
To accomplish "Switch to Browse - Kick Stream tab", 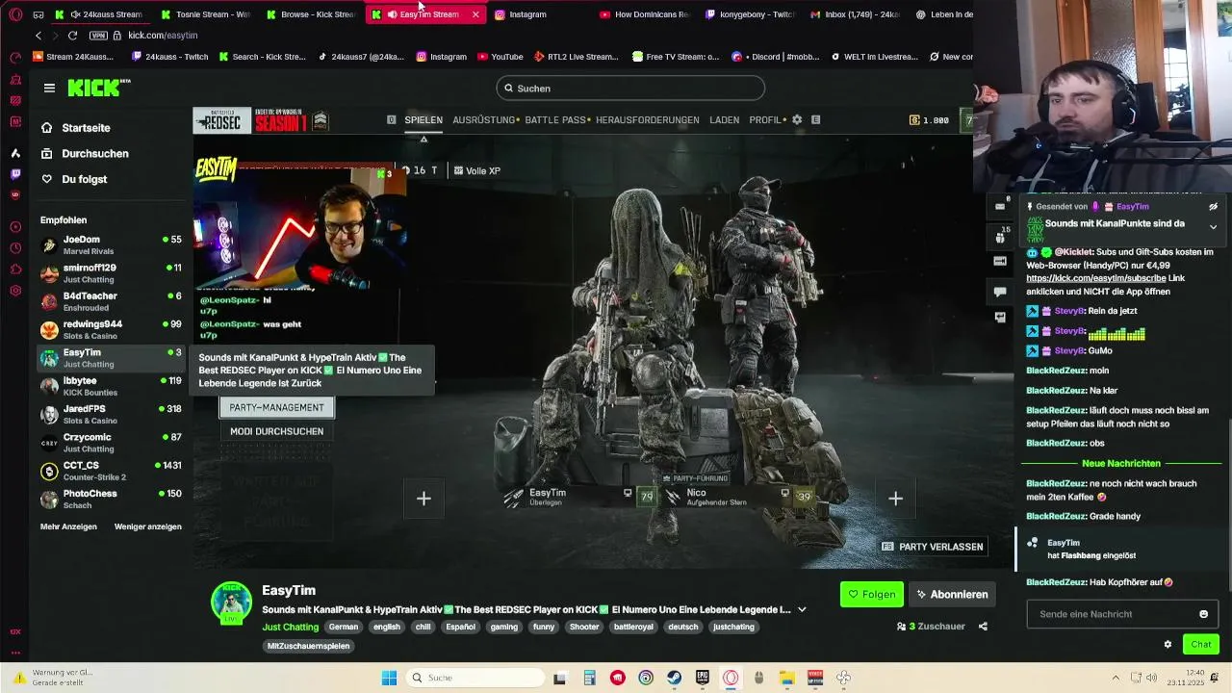I will coord(312,14).
